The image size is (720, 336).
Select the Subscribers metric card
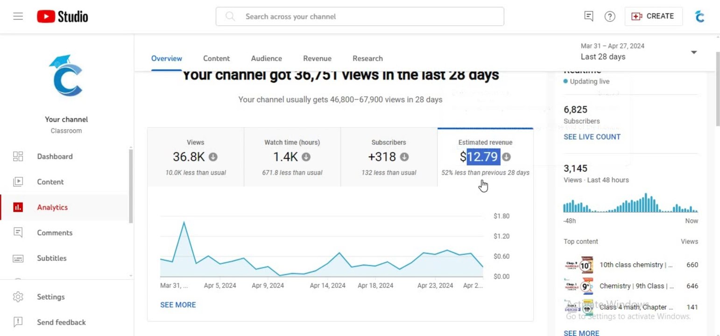(x=389, y=157)
